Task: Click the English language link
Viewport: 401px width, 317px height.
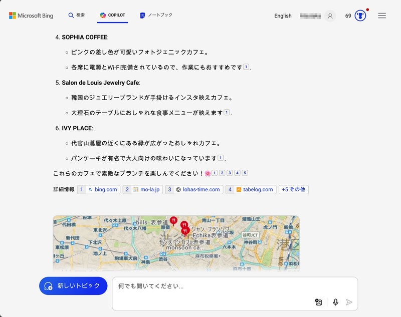Action: click(283, 16)
